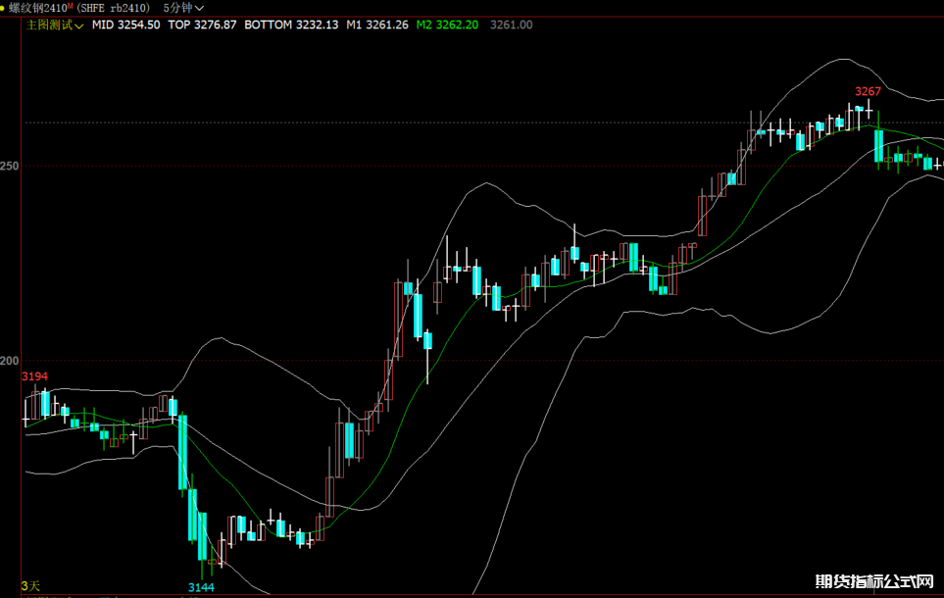Select the 螺纹钢2410 (SHFE rb2410) contract title
This screenshot has width=944, height=598.
78,8
